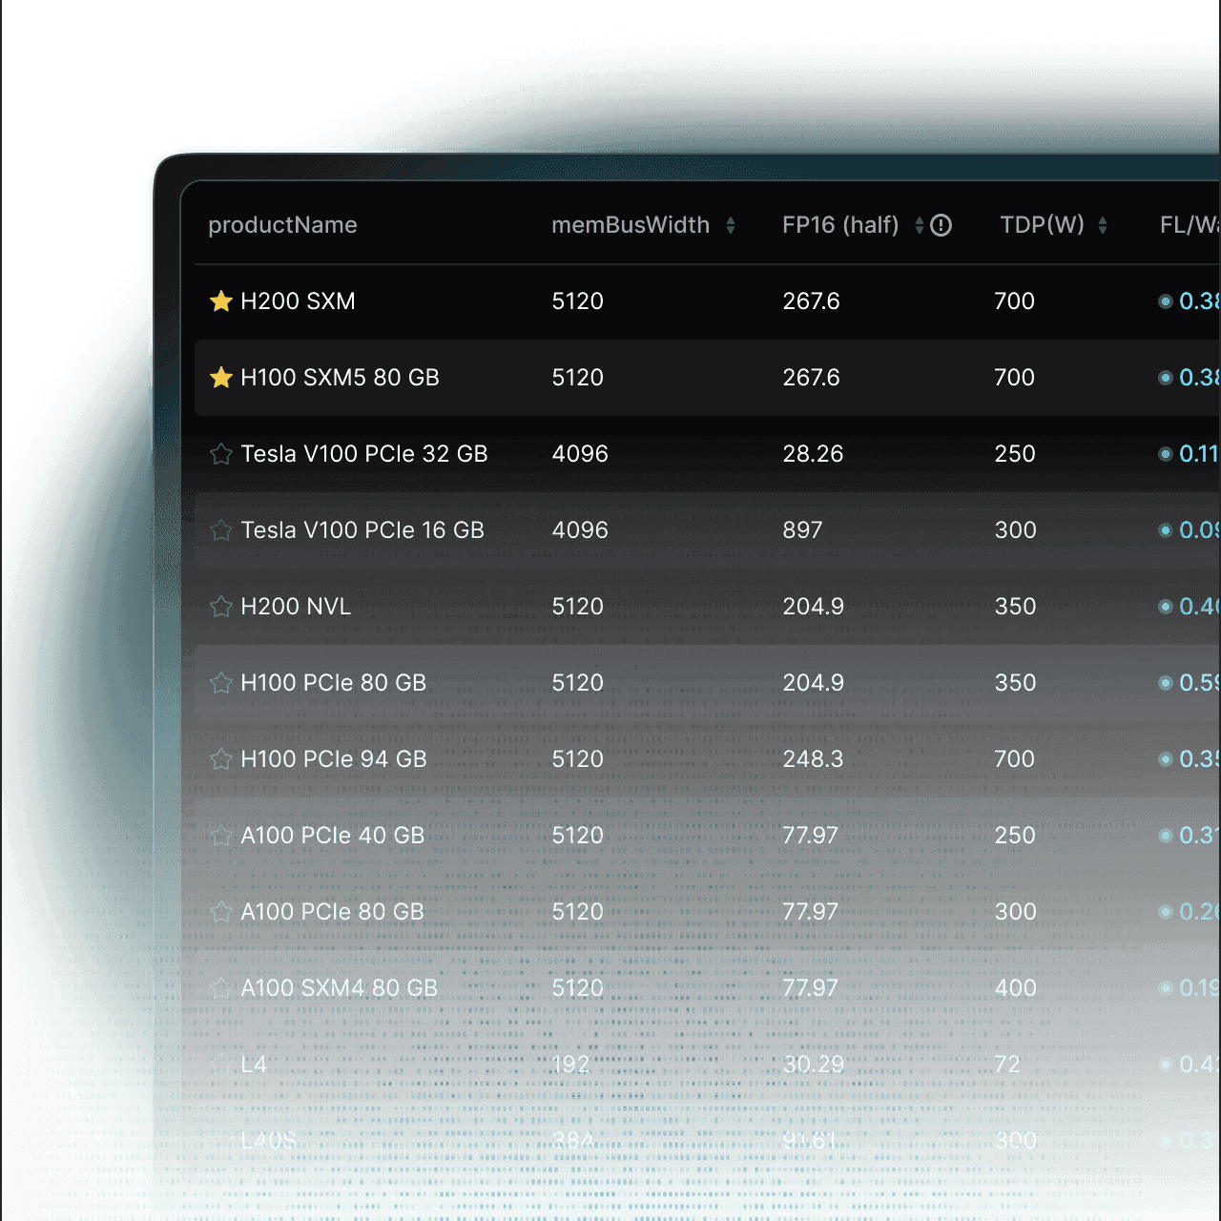Click FP16 value 897

[x=802, y=530]
